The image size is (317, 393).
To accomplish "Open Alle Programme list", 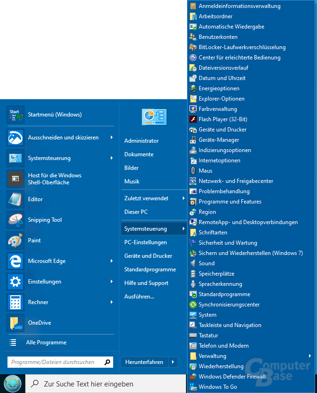I will 46,342.
